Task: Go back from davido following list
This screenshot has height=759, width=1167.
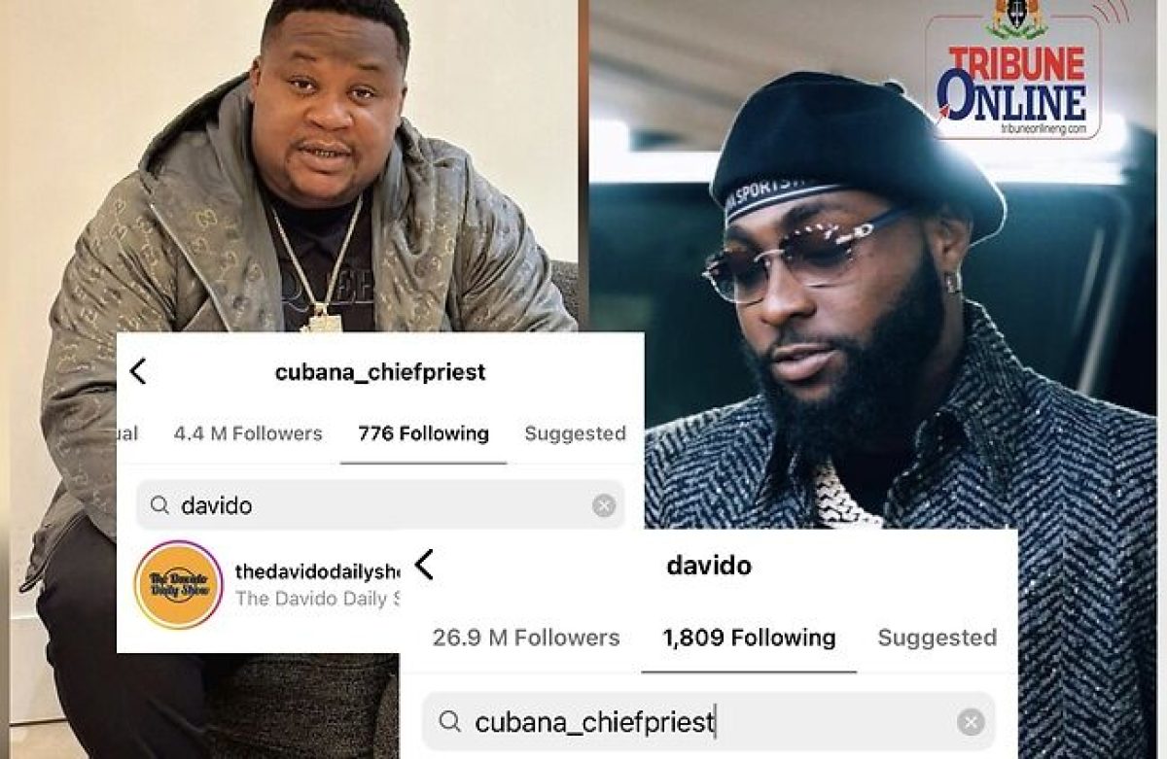Action: 424,564
